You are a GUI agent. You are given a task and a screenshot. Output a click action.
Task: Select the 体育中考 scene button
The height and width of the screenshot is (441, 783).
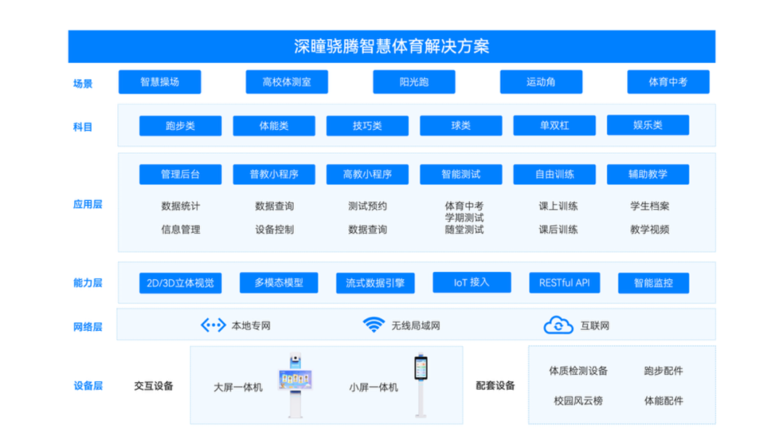click(668, 82)
